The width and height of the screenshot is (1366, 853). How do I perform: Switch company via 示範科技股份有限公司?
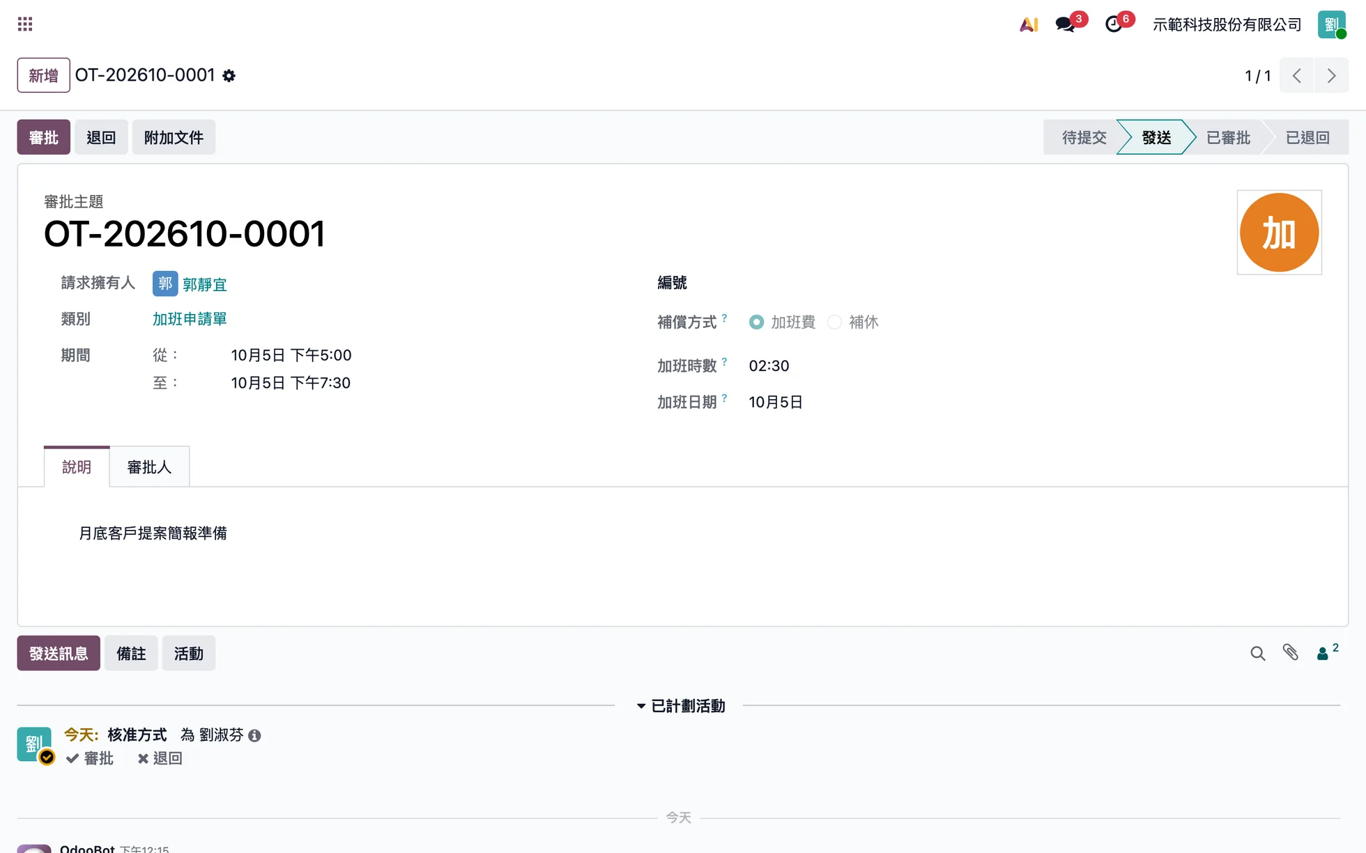(1227, 24)
